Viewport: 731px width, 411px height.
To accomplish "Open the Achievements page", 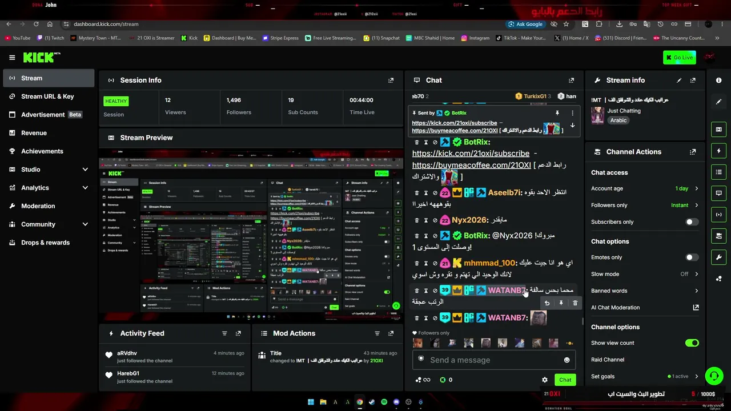I will [x=49, y=151].
